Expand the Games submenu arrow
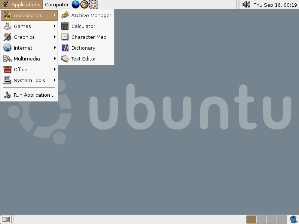The image size is (299, 224). (x=55, y=26)
